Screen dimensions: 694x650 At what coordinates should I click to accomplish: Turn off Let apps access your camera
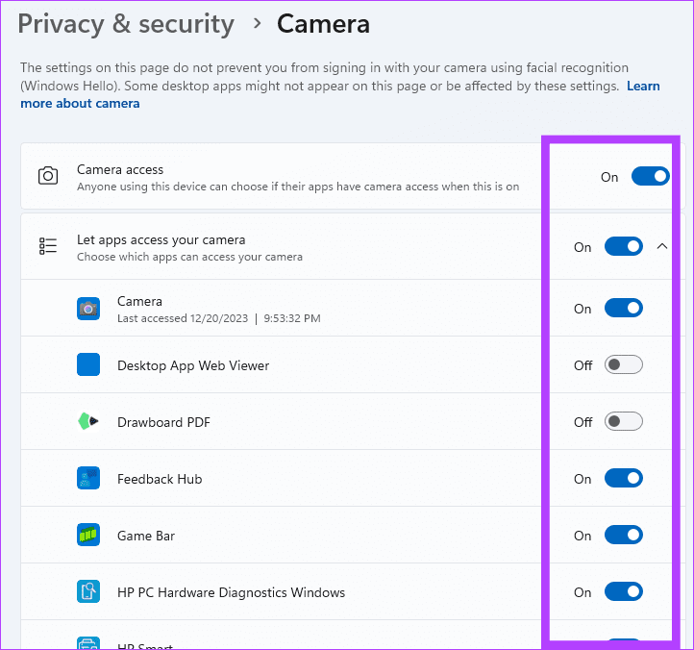pos(623,246)
